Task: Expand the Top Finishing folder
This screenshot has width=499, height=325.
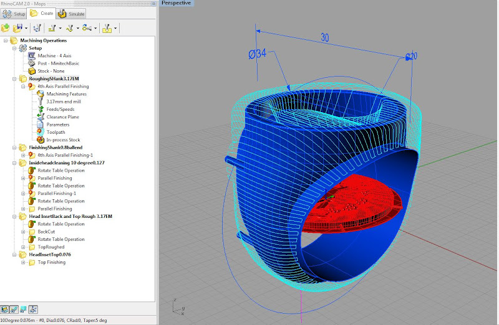Action: 23,262
